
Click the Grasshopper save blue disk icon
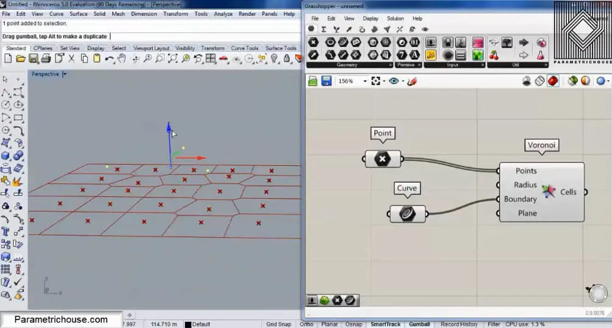coord(326,80)
